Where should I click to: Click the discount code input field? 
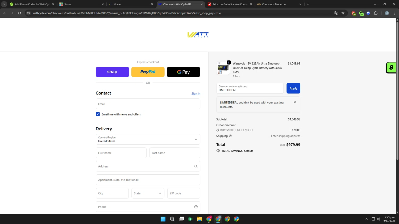tap(250, 88)
